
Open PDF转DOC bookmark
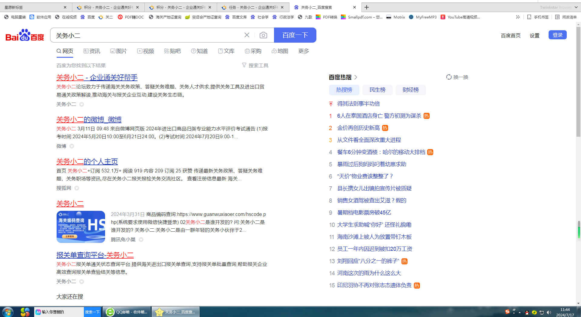pos(131,17)
